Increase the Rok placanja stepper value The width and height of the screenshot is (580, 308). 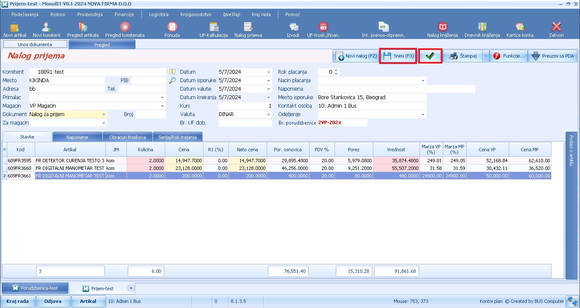336,70
